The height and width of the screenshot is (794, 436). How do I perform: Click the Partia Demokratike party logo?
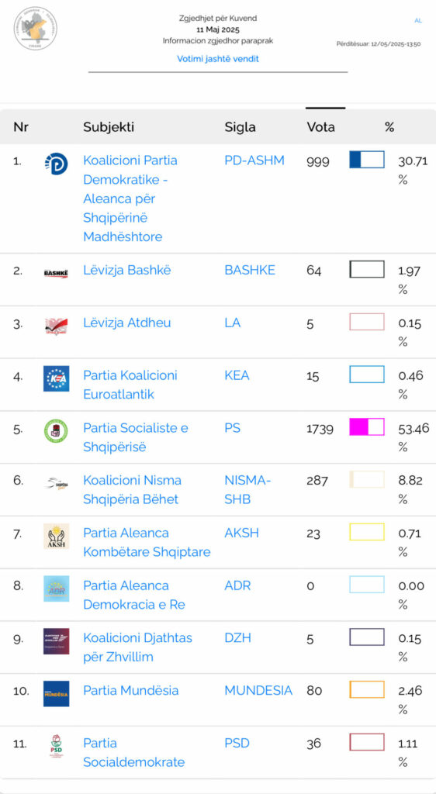[x=56, y=164]
